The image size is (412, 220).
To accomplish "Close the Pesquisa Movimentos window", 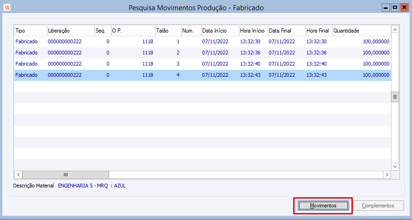I will coord(404,8).
